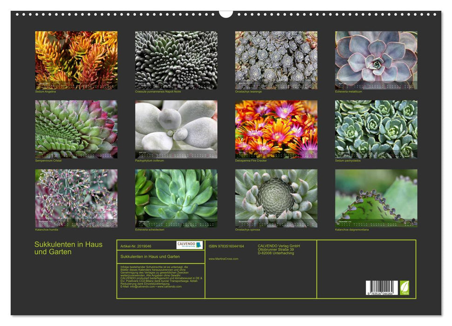Select the Delosperma Fire Cracker flower image
Image resolution: width=452 pixels, height=326 pixels.
coord(276,129)
